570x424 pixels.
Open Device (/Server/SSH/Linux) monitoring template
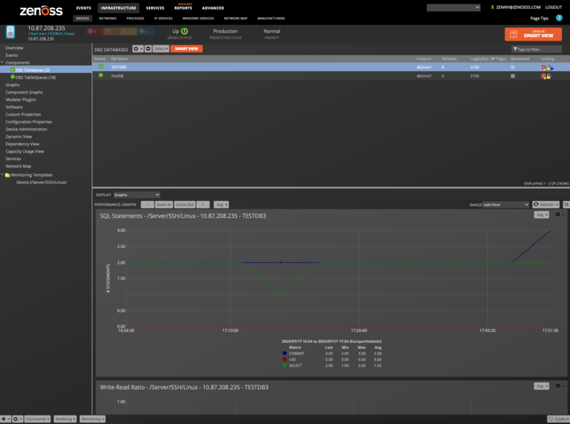(x=41, y=182)
